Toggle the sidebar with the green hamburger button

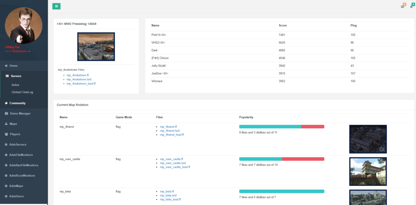(x=56, y=6)
